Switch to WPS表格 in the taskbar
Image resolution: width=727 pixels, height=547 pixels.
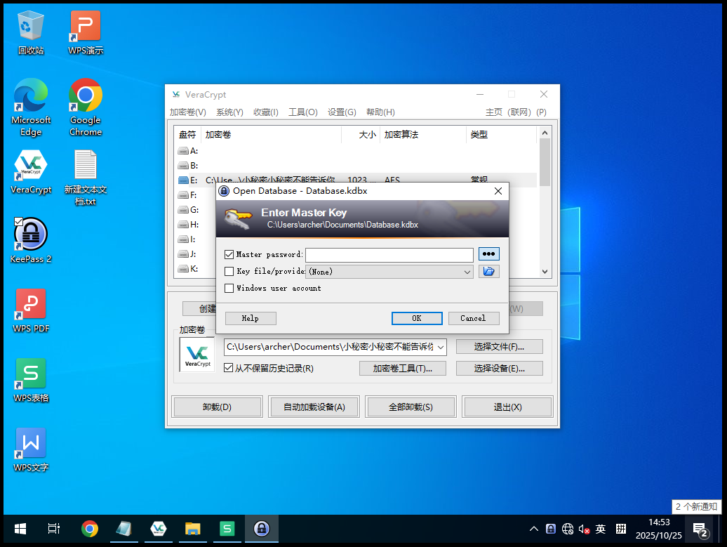227,529
